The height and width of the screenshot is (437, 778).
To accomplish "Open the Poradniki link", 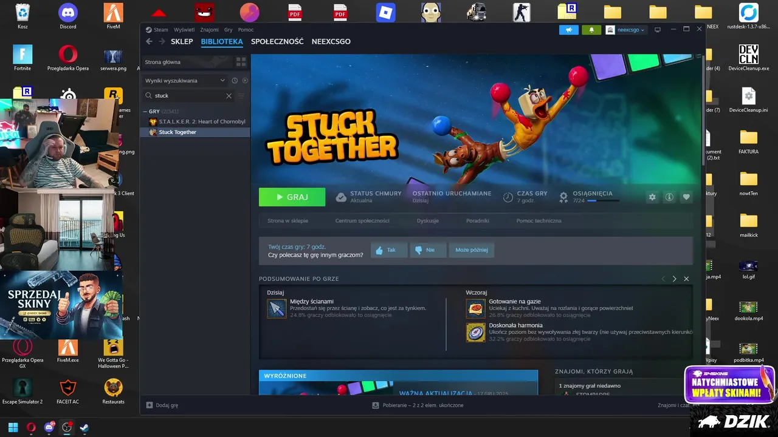I will pos(478,221).
